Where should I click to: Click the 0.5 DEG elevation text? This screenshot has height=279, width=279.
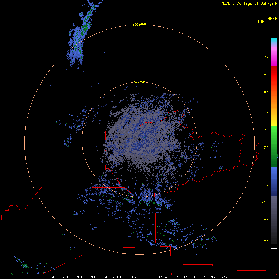(x=158, y=277)
